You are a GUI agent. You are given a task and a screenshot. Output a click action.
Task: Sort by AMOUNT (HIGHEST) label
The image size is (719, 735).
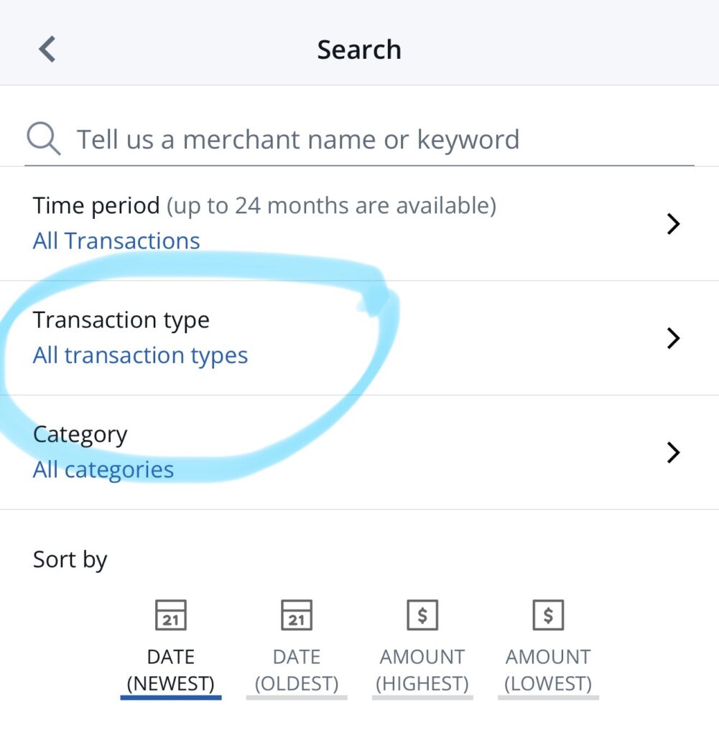point(422,670)
